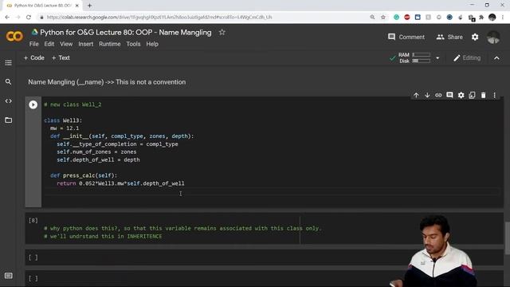Open the Edit menu
The width and height of the screenshot is (510, 287).
pos(49,44)
